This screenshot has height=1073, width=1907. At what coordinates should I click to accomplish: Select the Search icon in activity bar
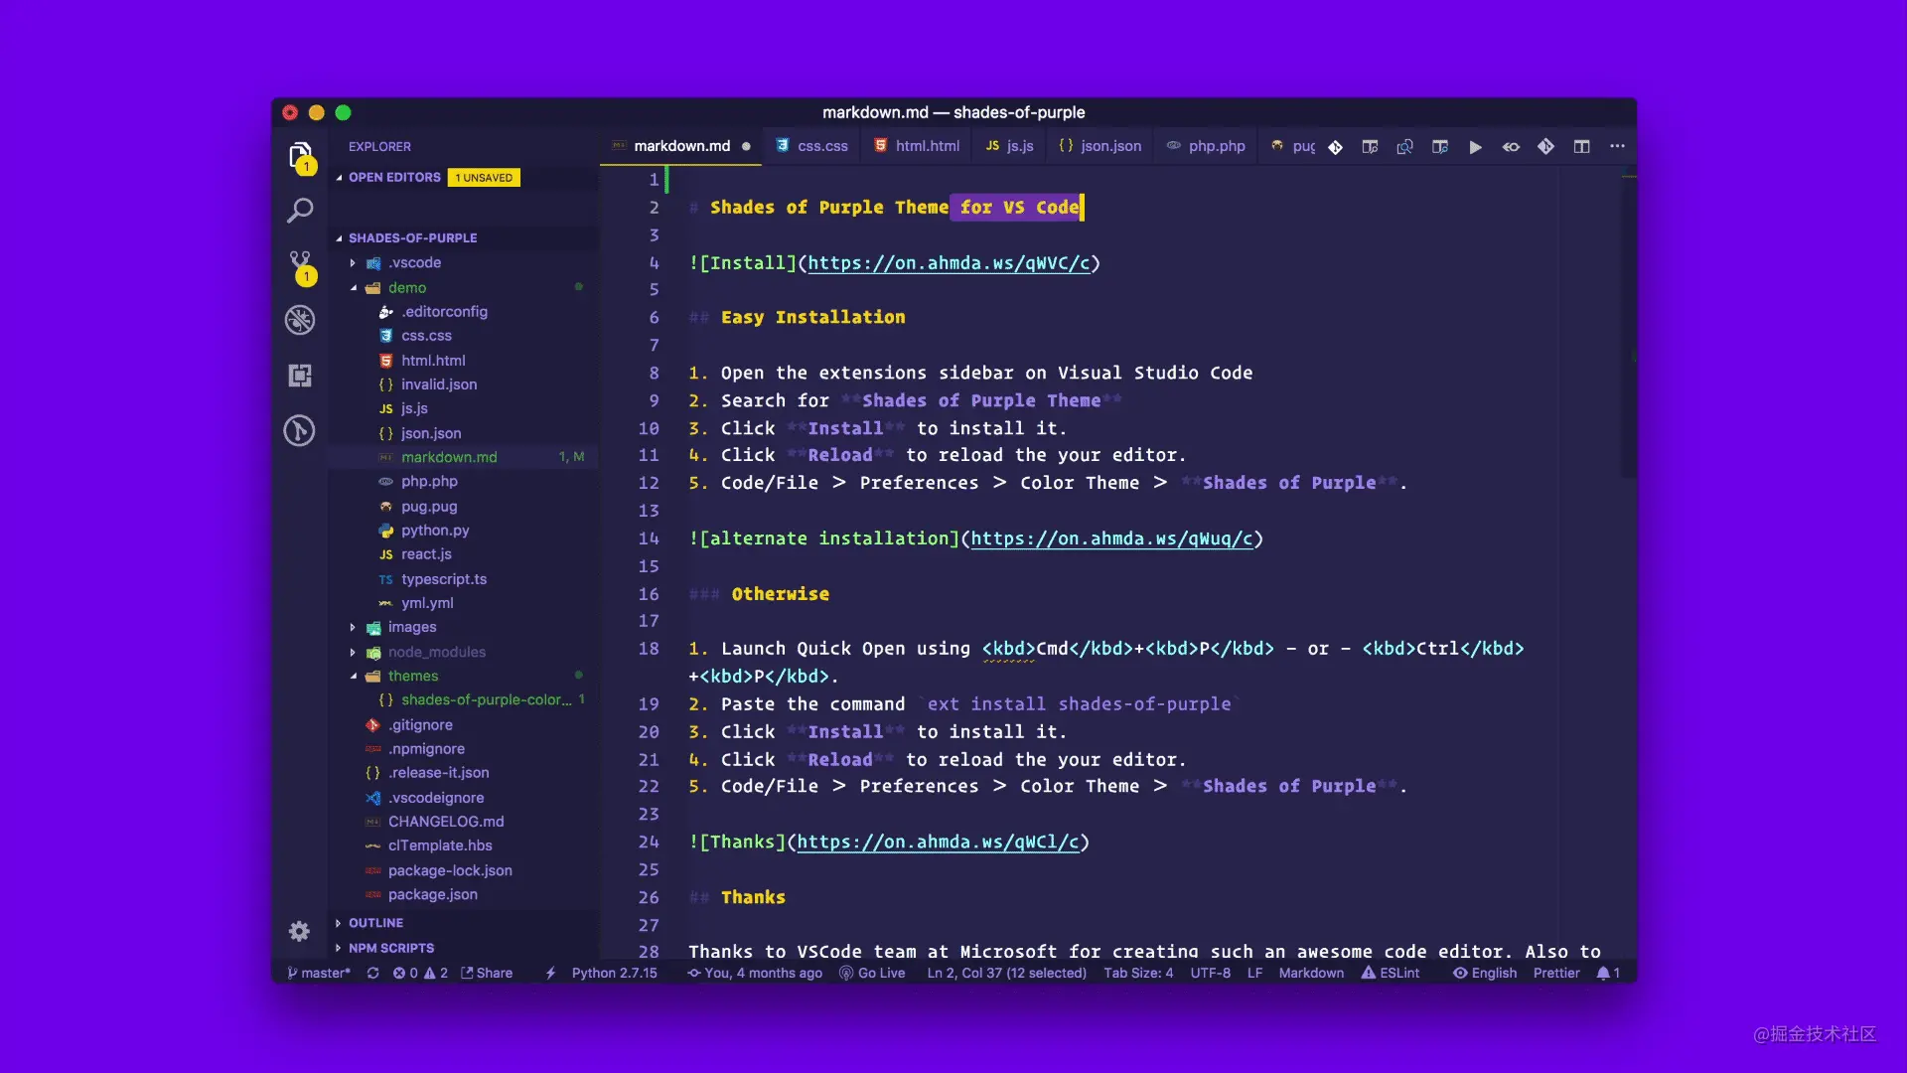coord(300,210)
